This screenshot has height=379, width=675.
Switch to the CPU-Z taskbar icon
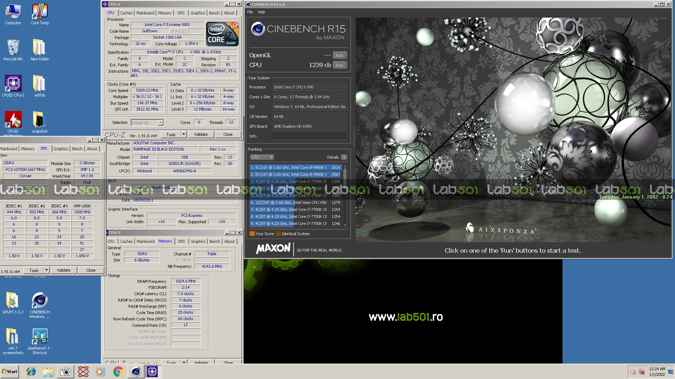tap(153, 372)
